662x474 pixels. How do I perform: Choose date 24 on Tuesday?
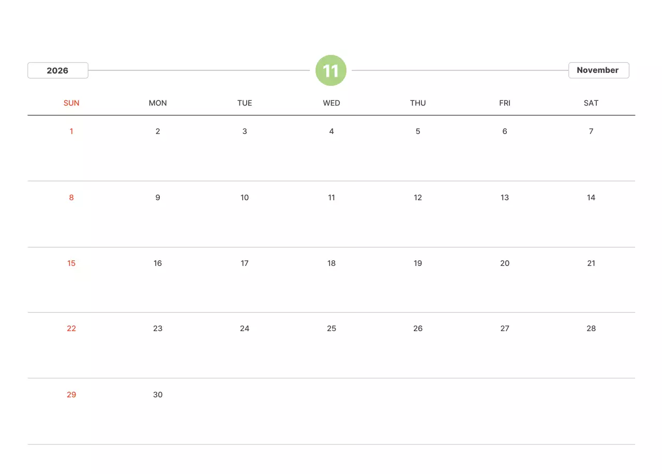245,329
